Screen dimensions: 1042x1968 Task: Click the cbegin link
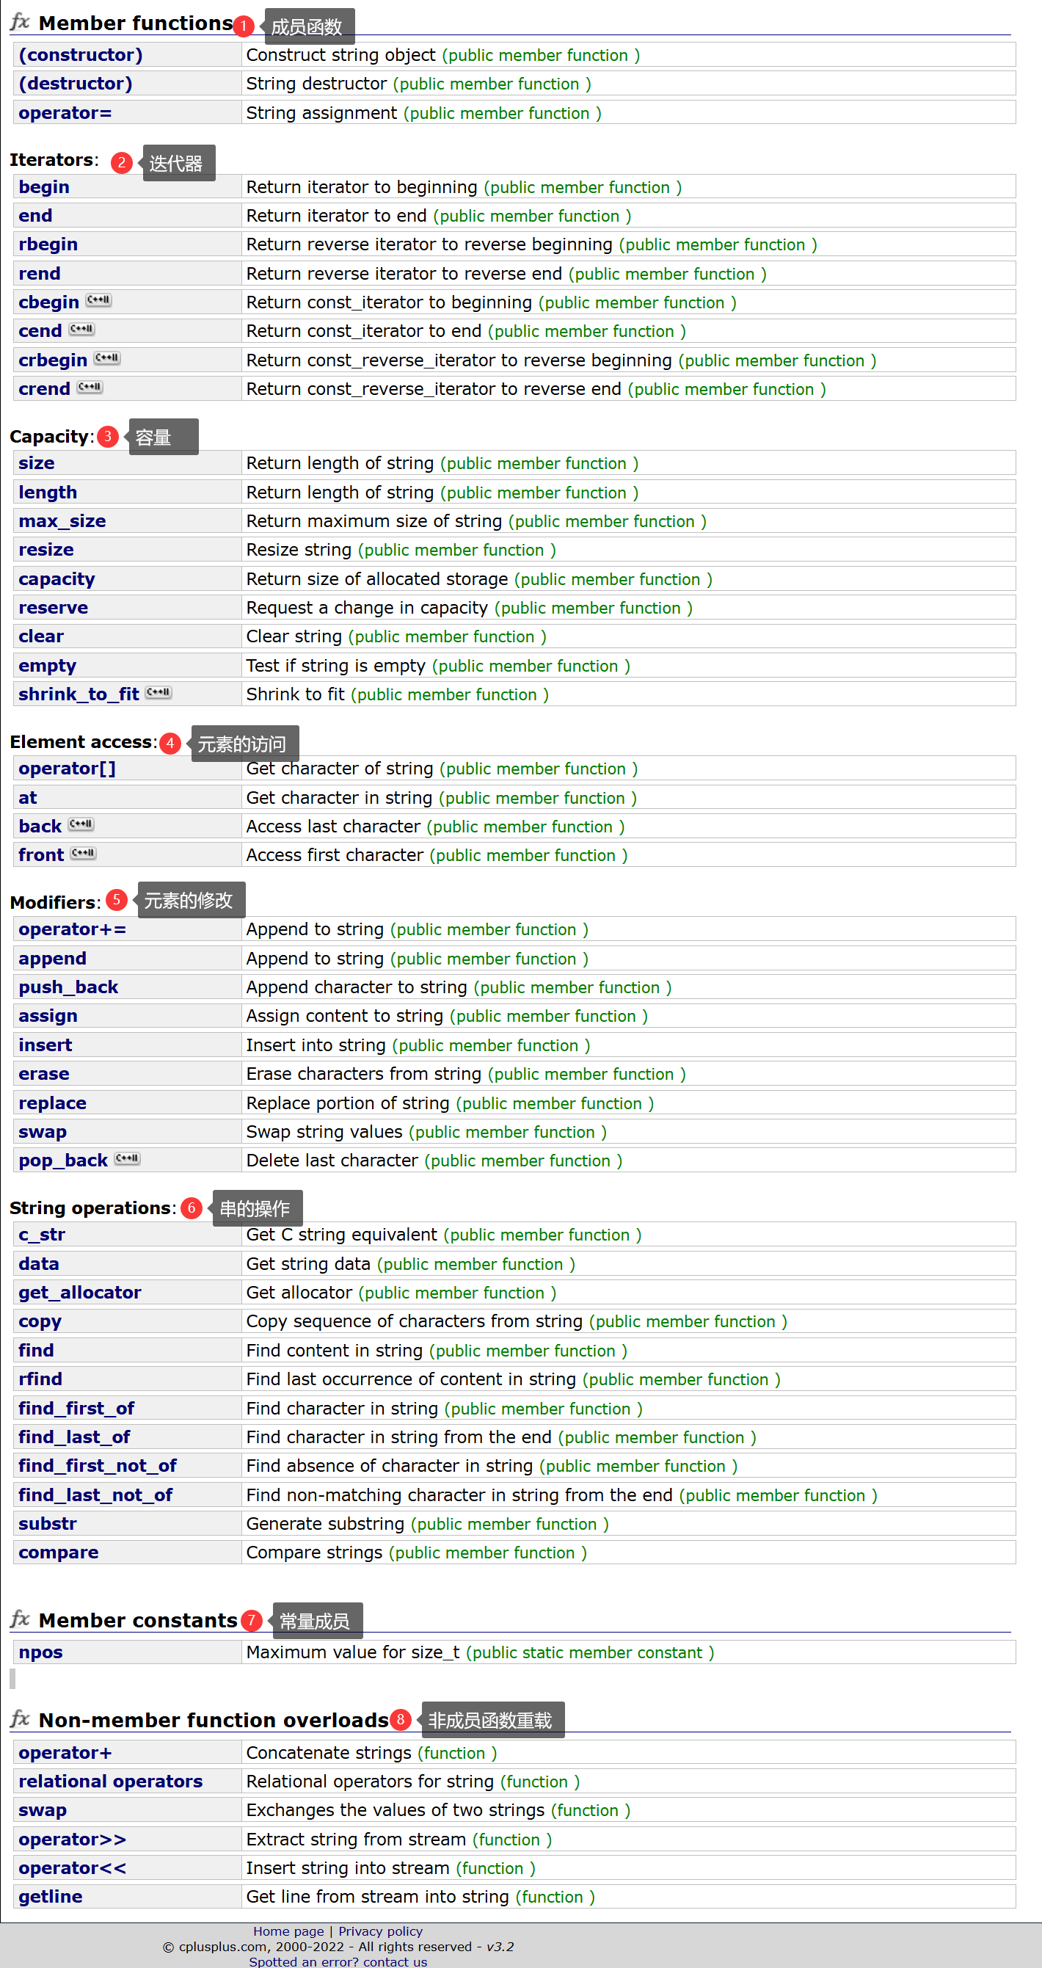(49, 302)
